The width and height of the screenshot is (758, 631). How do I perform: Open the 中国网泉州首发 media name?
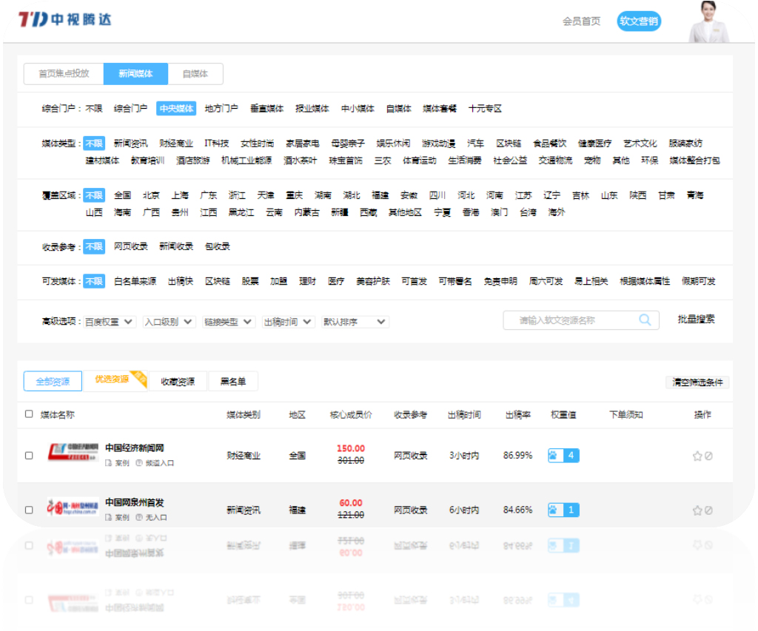click(x=135, y=502)
